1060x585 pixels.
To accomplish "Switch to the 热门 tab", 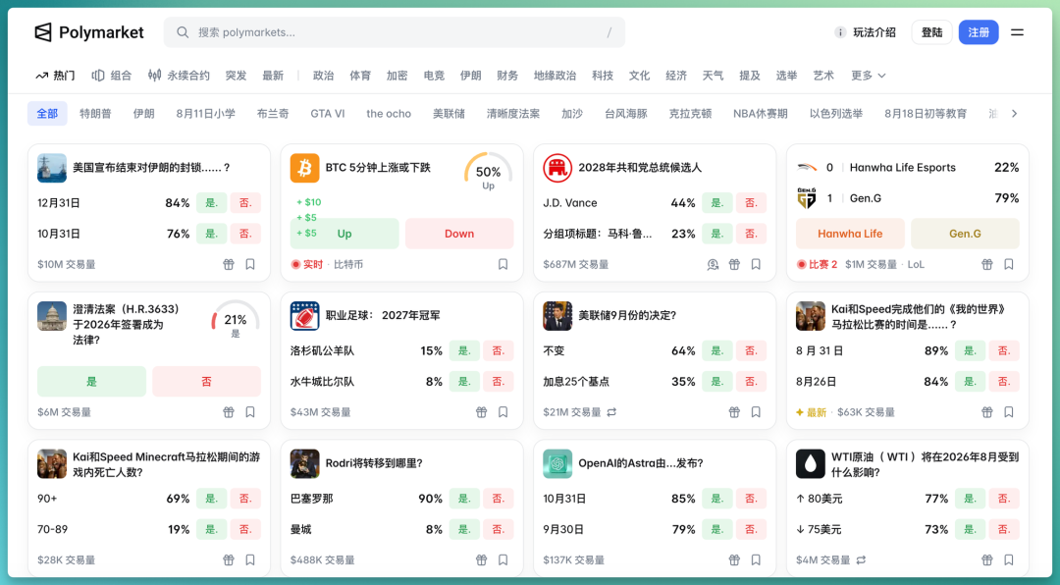I will tap(55, 76).
